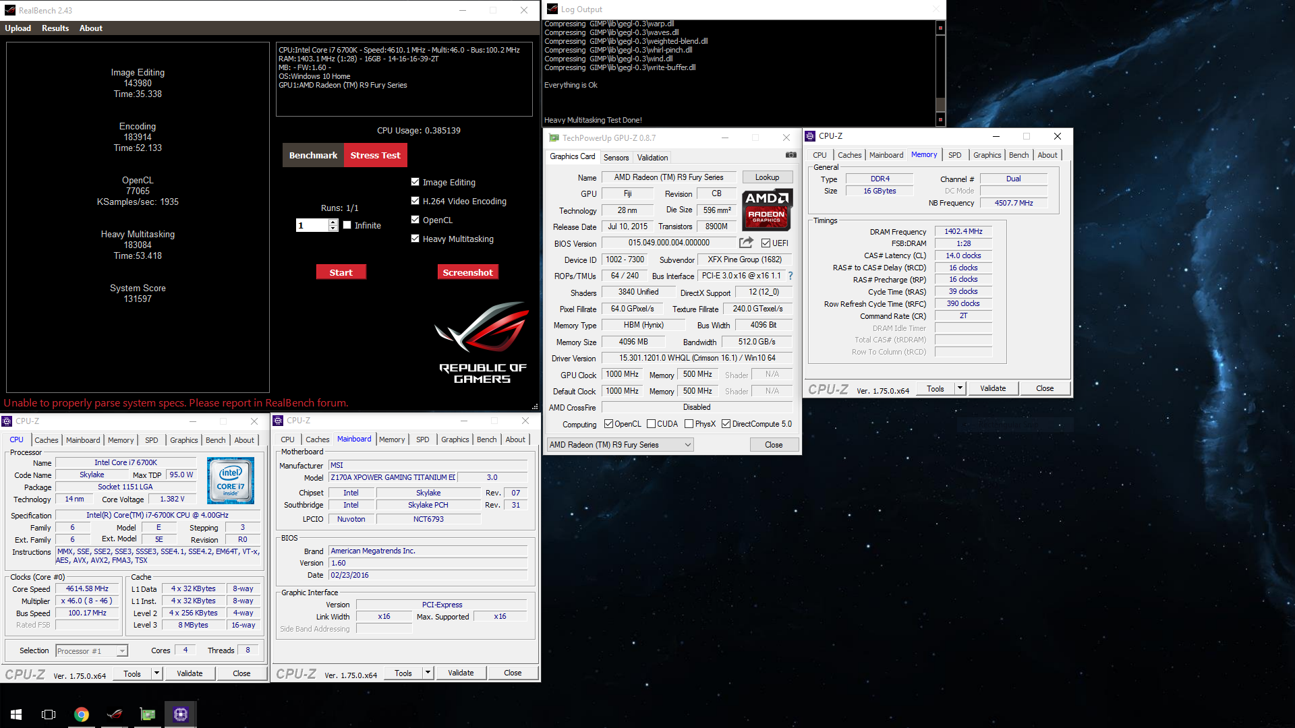The image size is (1295, 728).
Task: Click the Log Output window title icon
Action: (552, 9)
